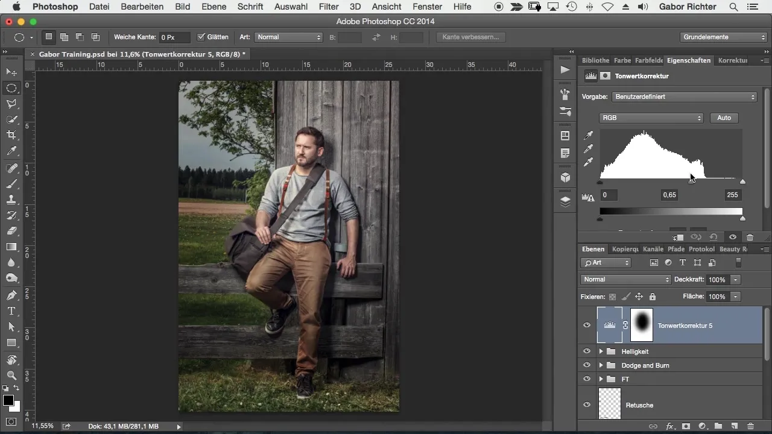
Task: Open the Brush Presets panel icon
Action: pyautogui.click(x=565, y=112)
